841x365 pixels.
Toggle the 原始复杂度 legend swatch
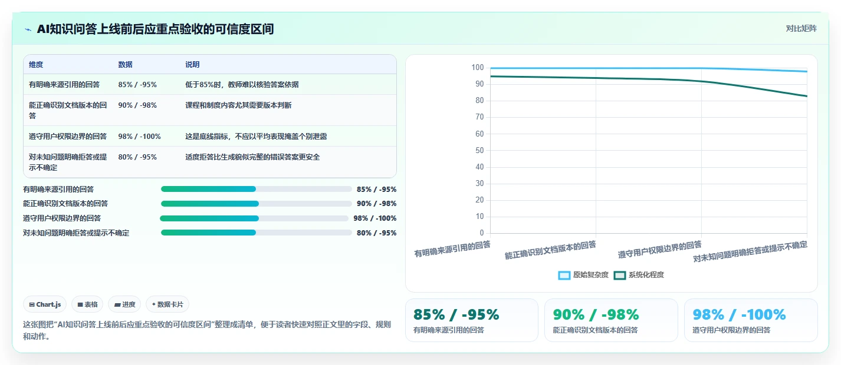click(564, 275)
